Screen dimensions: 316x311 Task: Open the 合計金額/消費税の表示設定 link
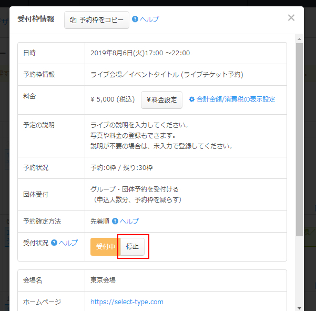pyautogui.click(x=236, y=99)
